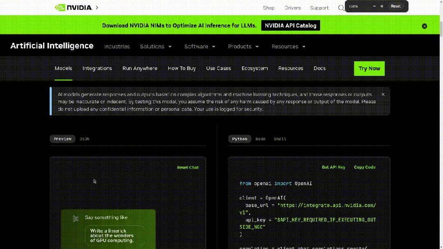This screenshot has width=443, height=249.
Task: Open the Integrations tab
Action: 97,69
